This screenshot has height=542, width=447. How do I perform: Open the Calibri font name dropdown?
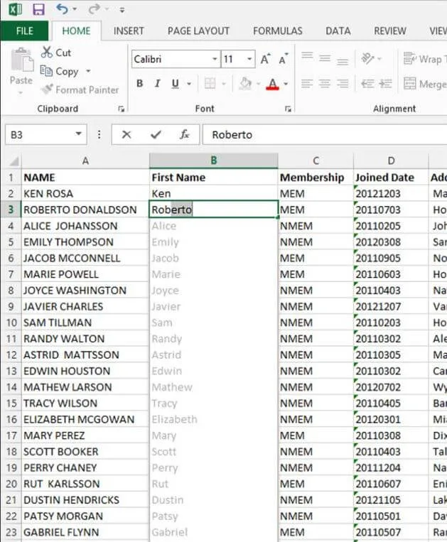coord(215,60)
